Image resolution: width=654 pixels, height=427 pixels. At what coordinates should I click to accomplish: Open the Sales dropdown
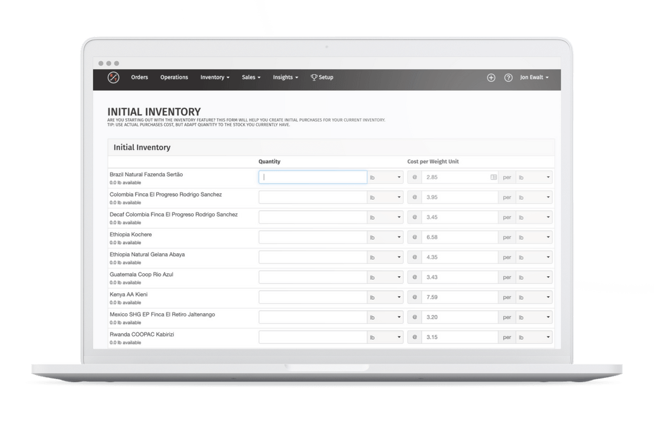(x=251, y=78)
